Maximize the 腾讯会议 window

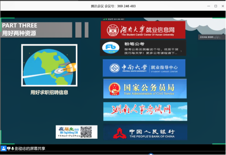pos(216,6)
